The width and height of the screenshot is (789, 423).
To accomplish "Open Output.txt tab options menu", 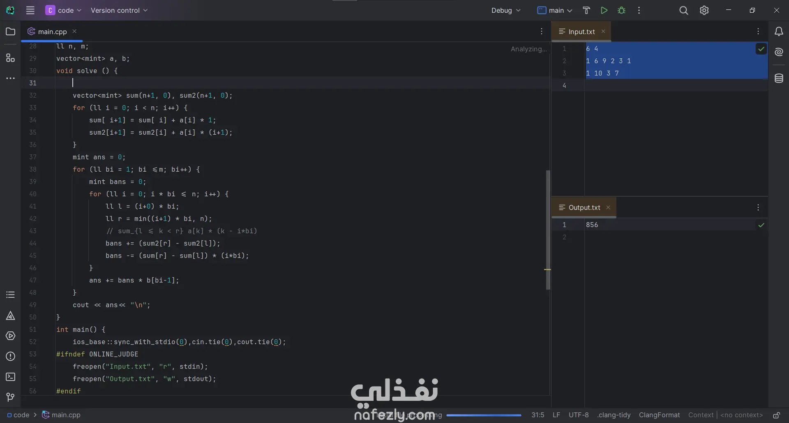I will pyautogui.click(x=758, y=207).
